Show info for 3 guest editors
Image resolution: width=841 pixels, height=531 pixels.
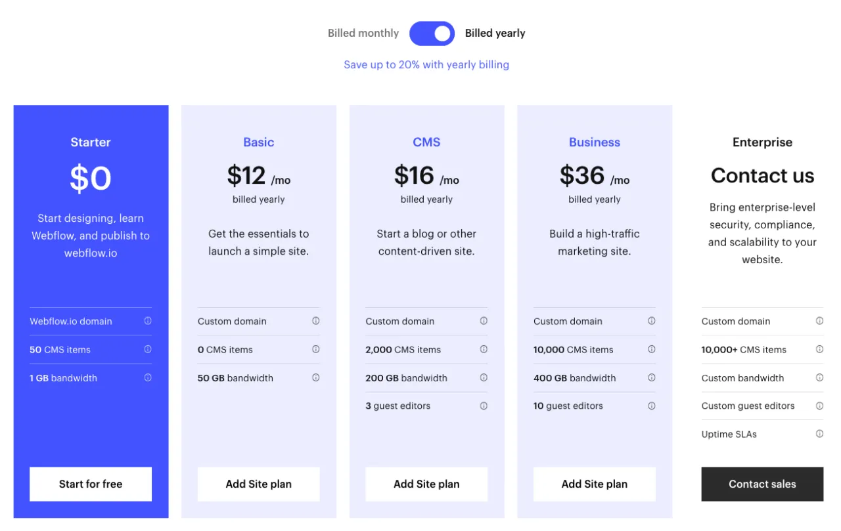pyautogui.click(x=484, y=406)
